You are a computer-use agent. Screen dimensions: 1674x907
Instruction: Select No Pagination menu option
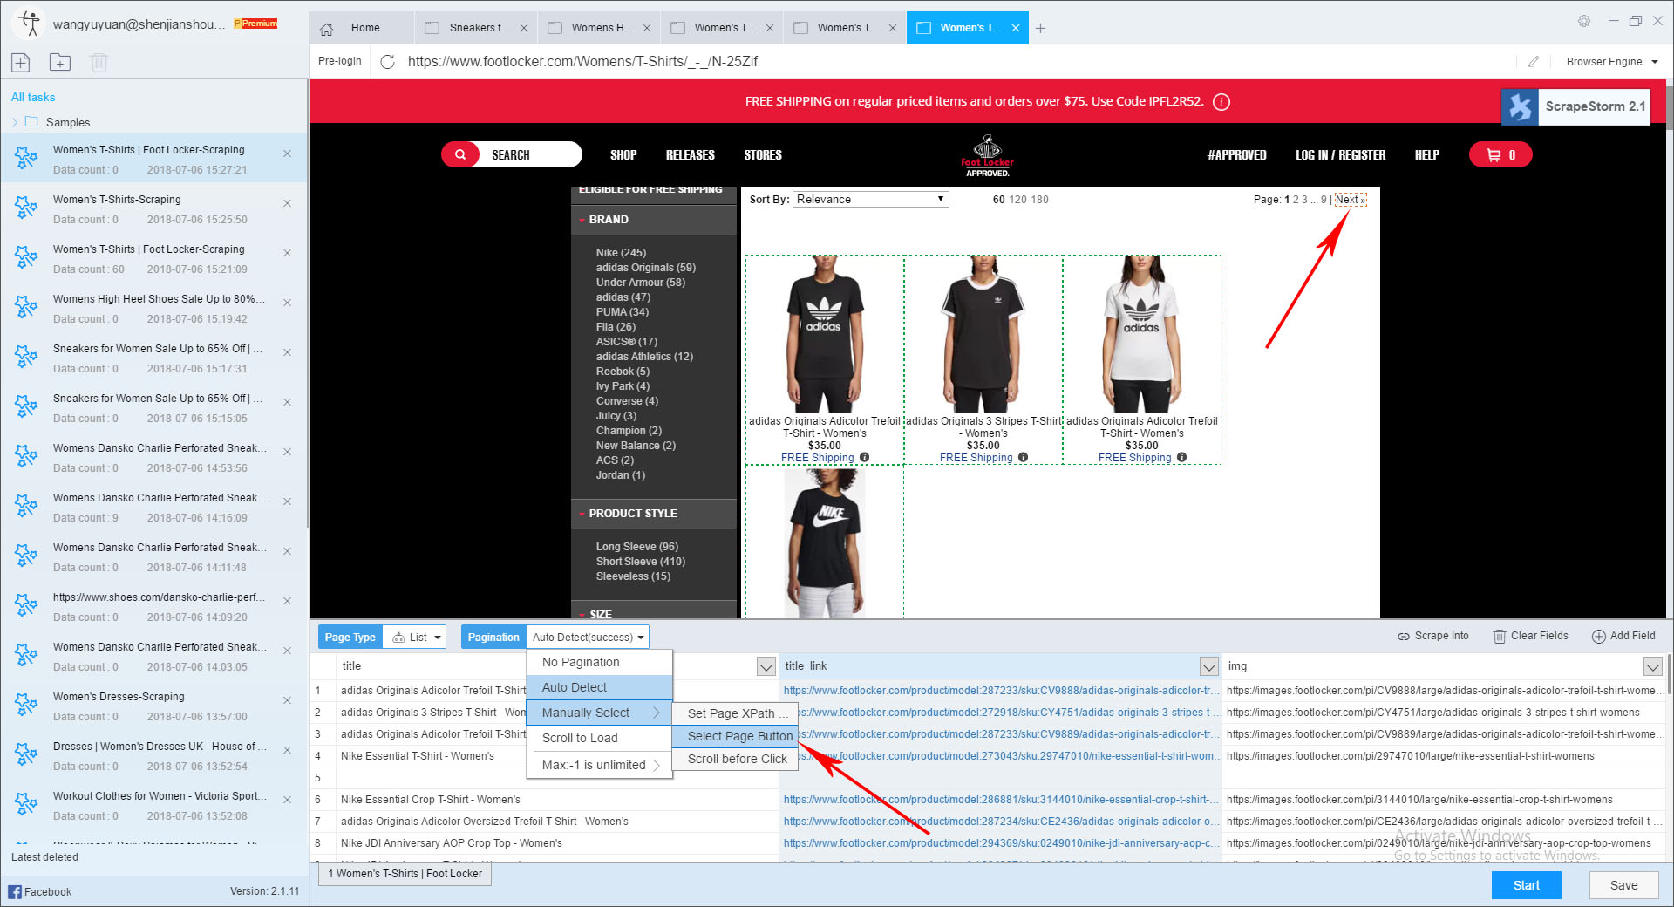click(599, 662)
